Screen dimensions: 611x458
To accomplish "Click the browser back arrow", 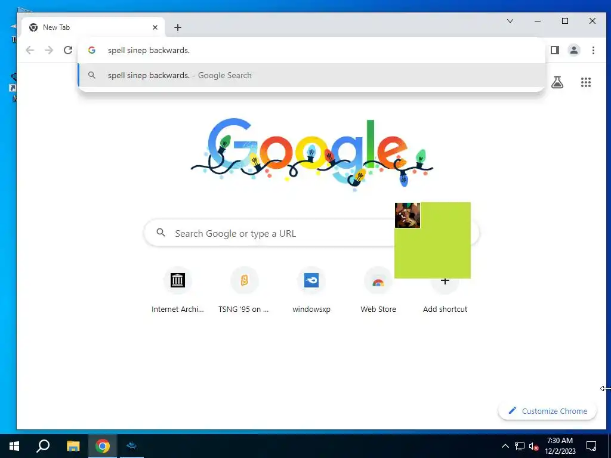I will pos(30,50).
